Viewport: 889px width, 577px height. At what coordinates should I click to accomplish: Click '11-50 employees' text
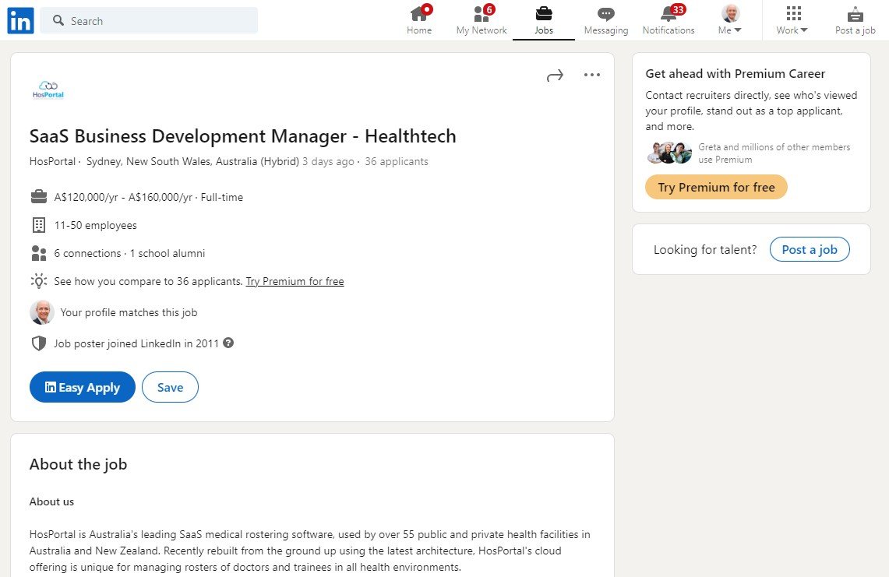pyautogui.click(x=95, y=226)
